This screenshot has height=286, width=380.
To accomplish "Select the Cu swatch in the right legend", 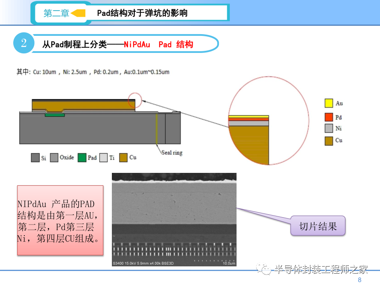I will 328,140.
